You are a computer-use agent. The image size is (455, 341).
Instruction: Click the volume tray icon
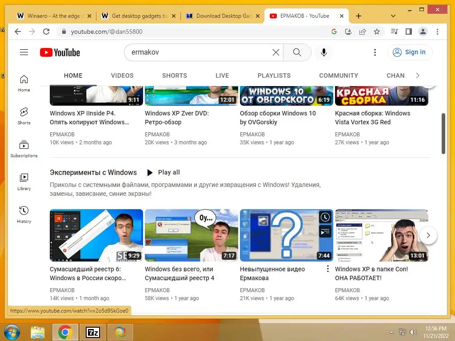coord(413,332)
